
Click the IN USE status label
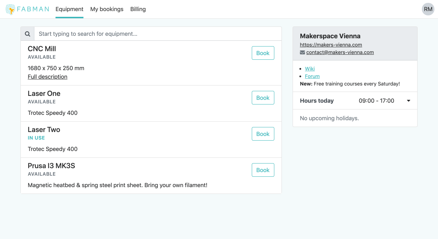click(36, 138)
